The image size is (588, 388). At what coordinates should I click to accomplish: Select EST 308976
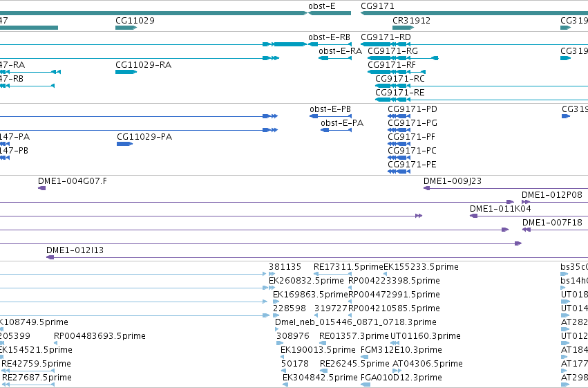280,343
